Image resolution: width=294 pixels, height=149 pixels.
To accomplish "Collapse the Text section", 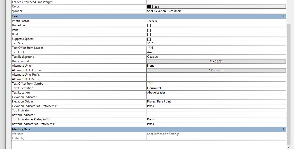I will (x=284, y=16).
